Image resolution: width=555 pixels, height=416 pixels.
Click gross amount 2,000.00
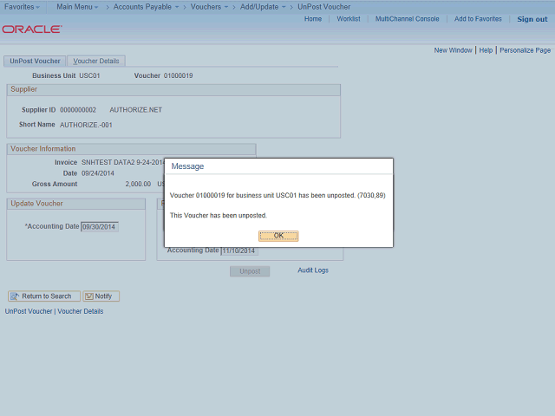pos(138,184)
